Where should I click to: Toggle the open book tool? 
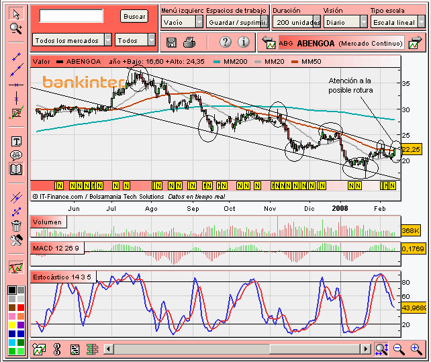pos(16,169)
